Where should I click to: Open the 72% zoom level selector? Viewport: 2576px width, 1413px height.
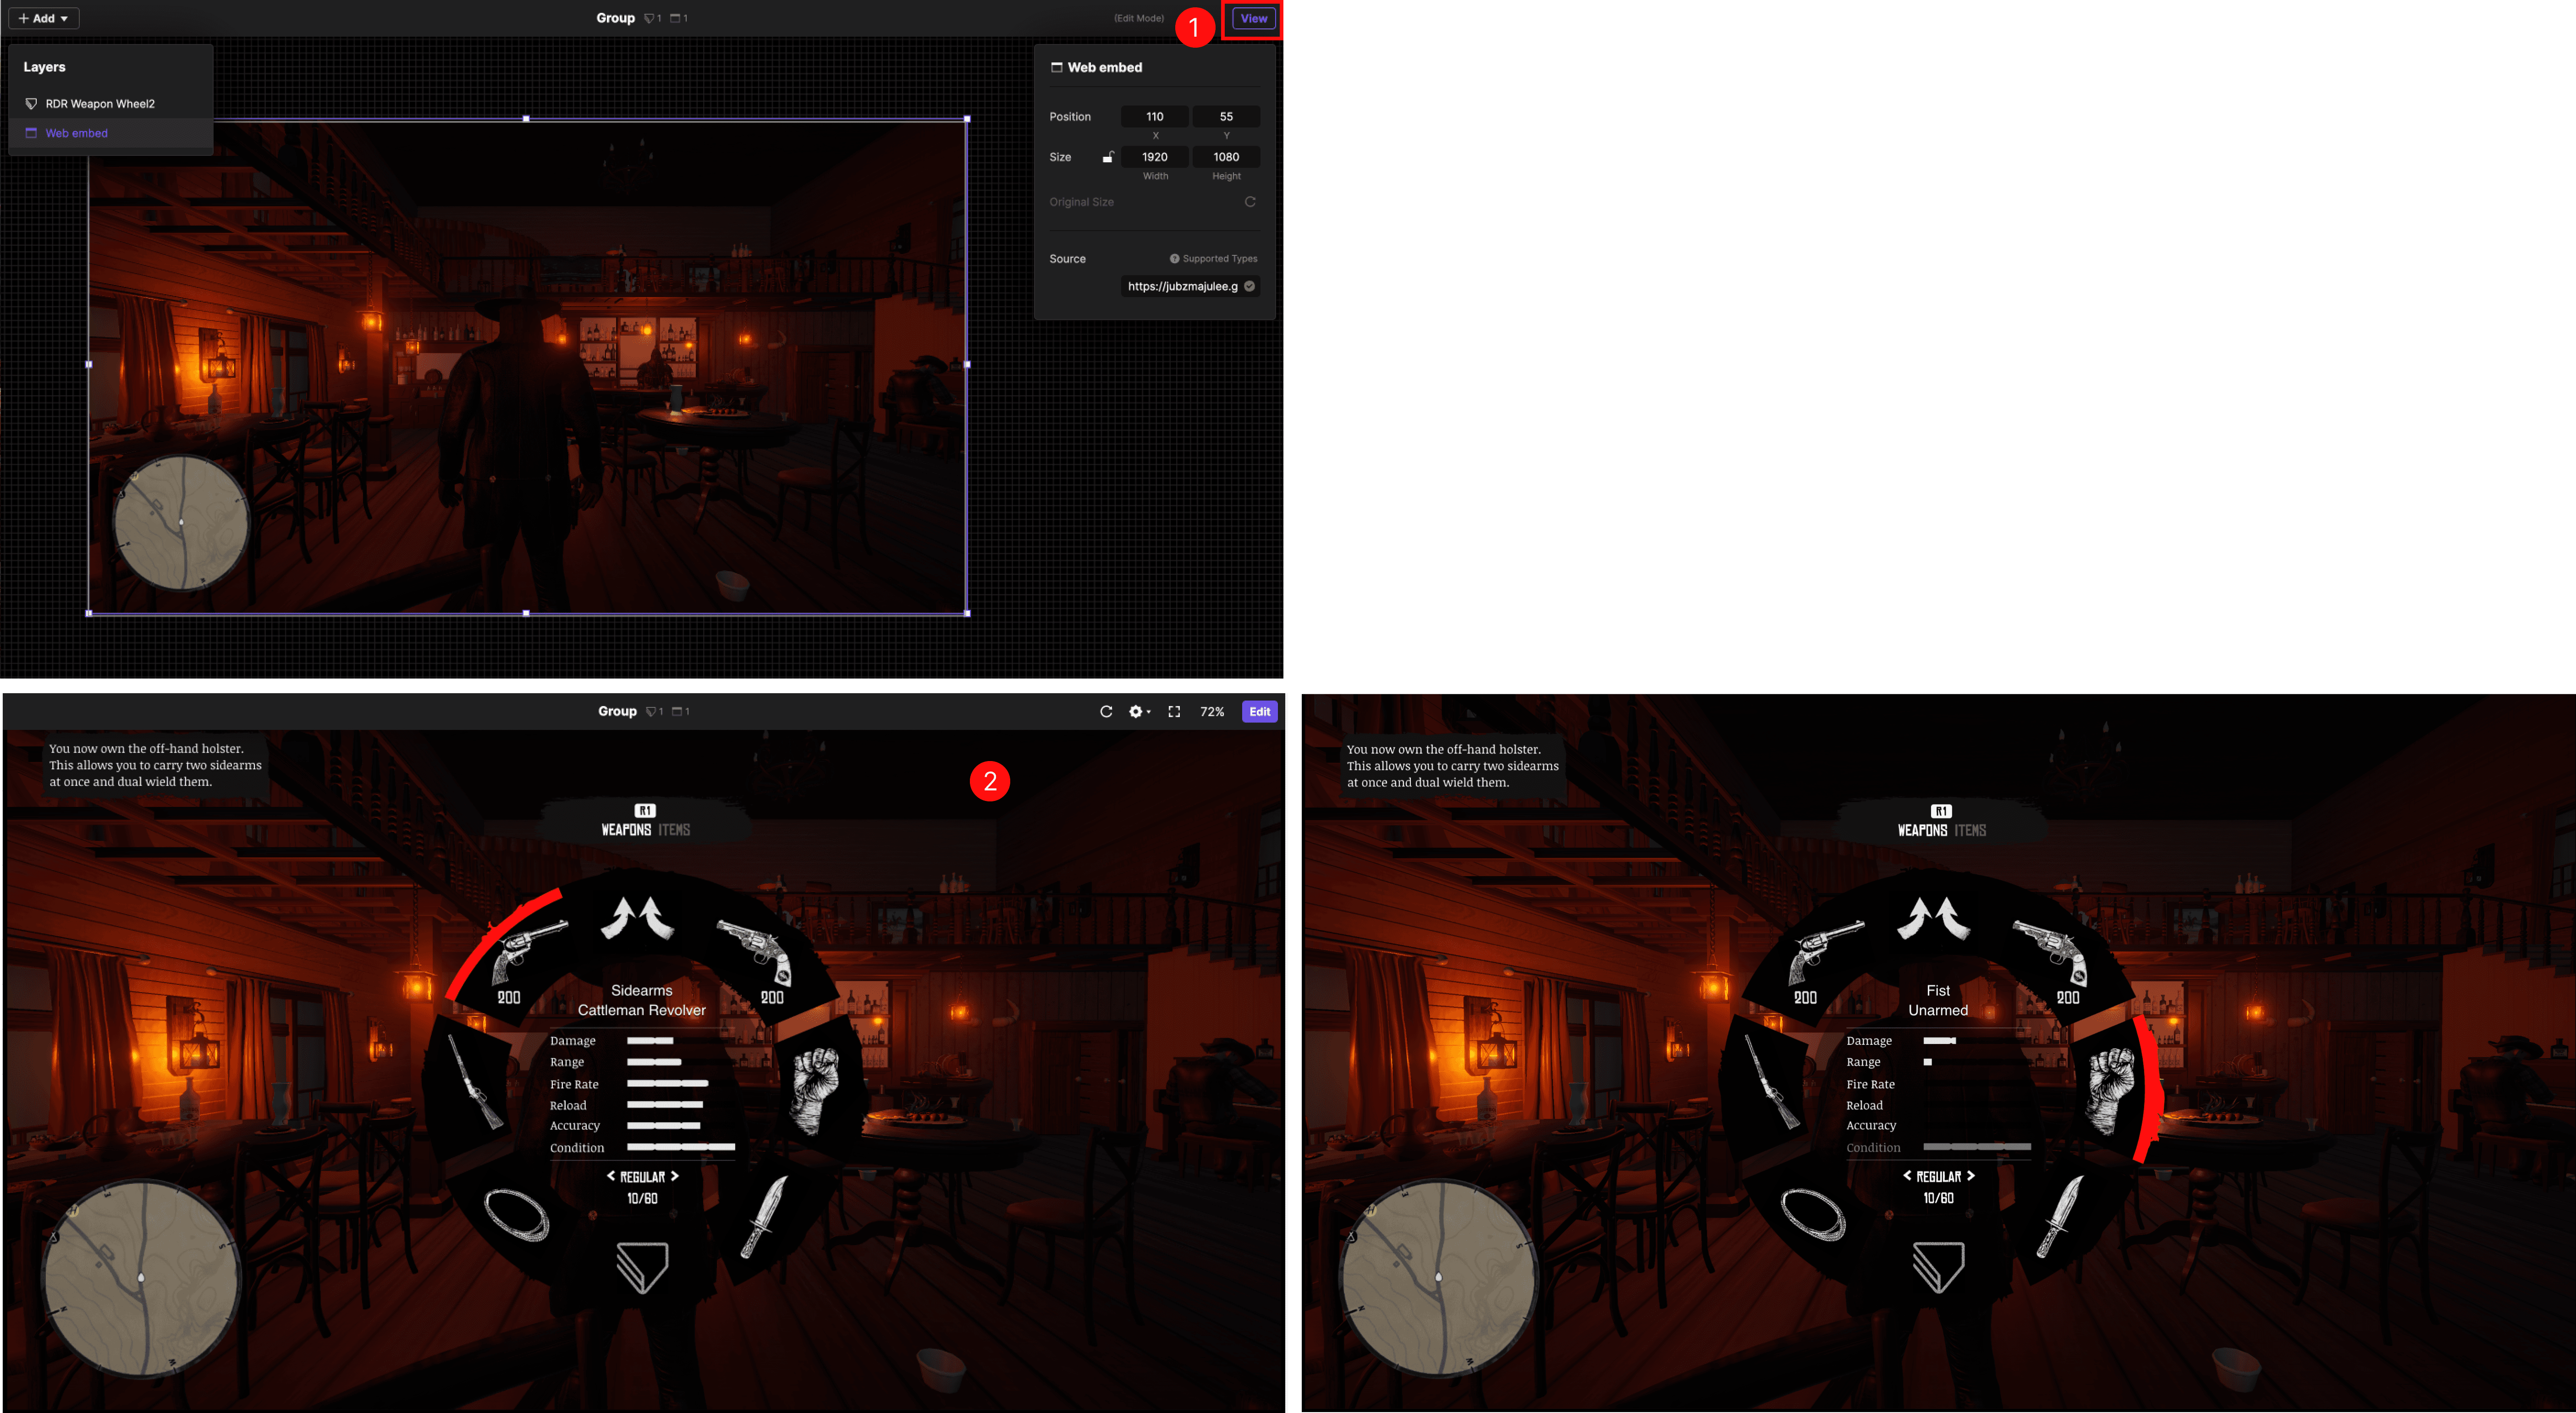(x=1211, y=711)
